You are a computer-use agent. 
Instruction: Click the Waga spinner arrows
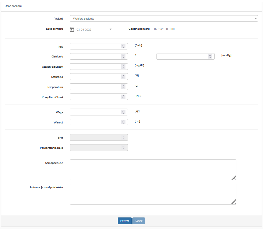coord(124,112)
